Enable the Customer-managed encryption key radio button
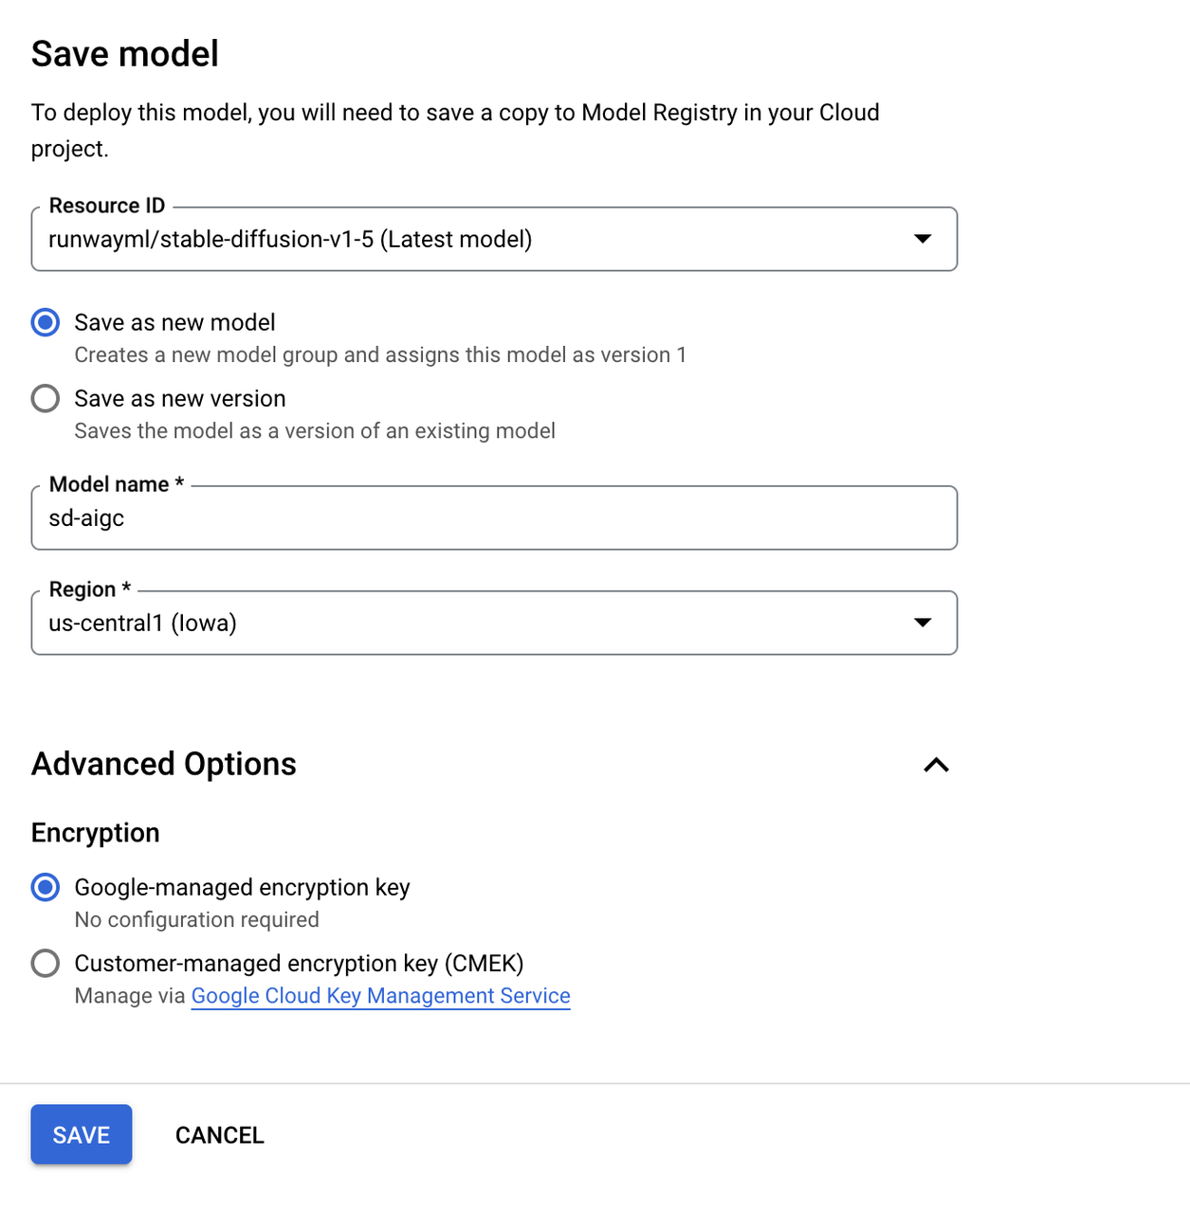Viewport: 1190px width, 1213px height. [x=46, y=963]
